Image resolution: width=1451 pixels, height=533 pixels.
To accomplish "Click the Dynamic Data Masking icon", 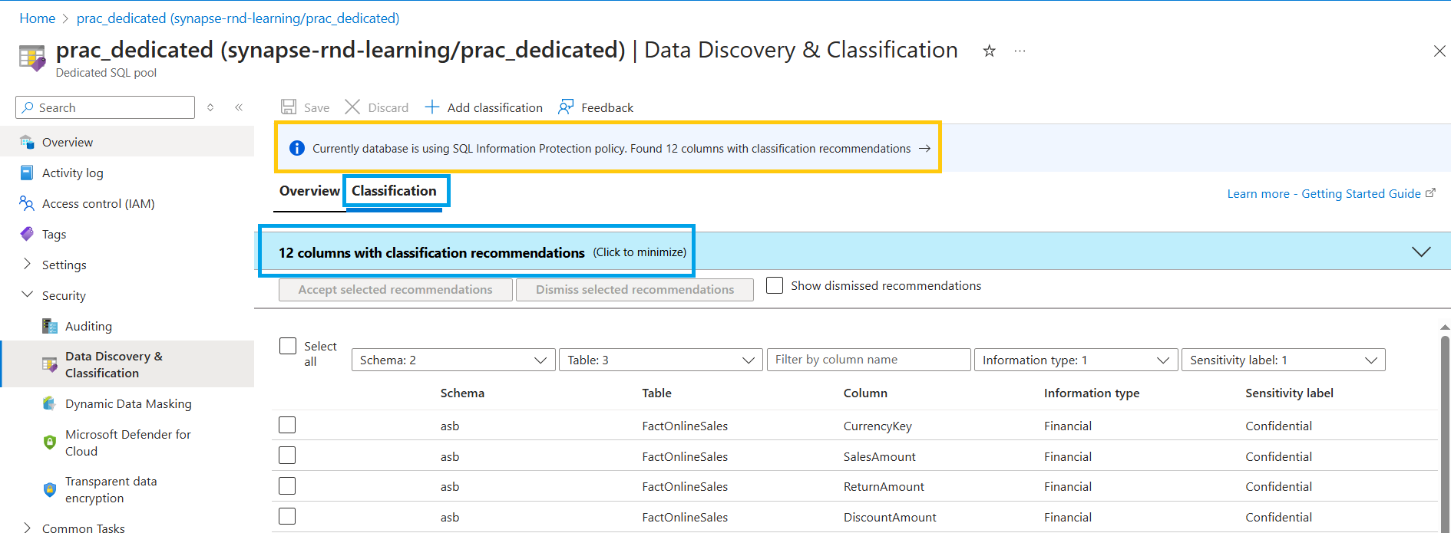I will [x=50, y=403].
